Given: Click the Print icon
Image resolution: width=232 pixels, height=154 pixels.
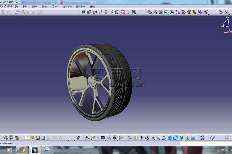Looking at the screenshot, I should coord(43,138).
